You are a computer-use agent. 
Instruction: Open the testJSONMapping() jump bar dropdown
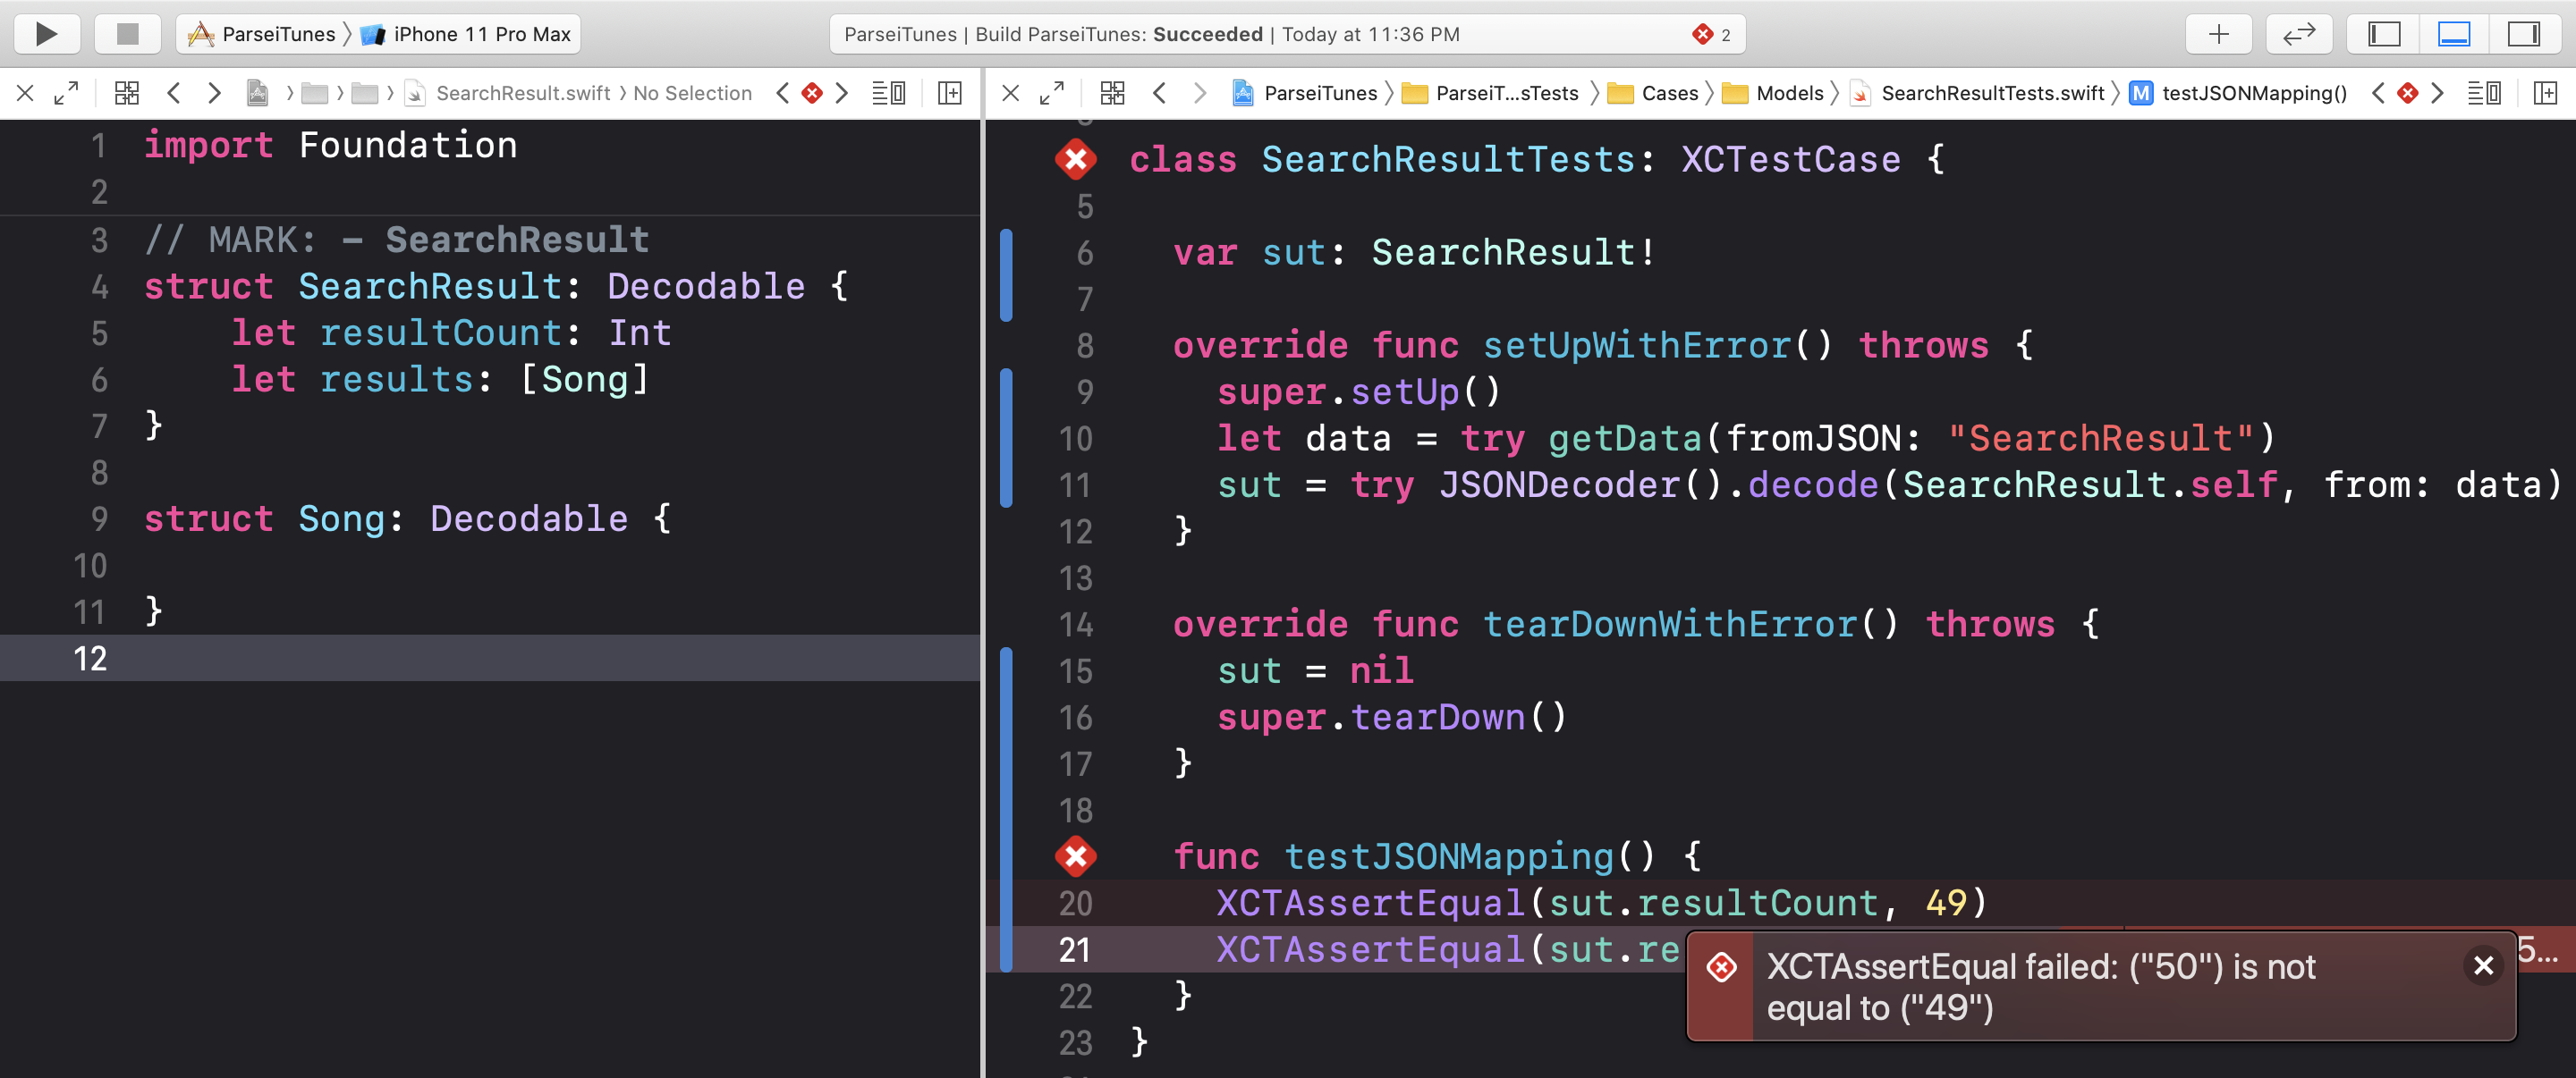click(2255, 92)
